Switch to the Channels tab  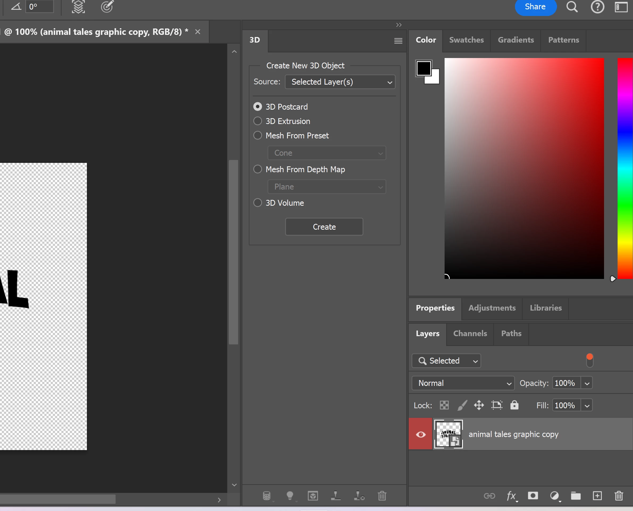coord(470,333)
